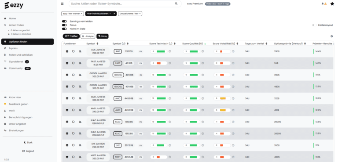The image size is (338, 162).
Task: Open the Gespeicherte Filter dropdown
Action: tap(130, 14)
